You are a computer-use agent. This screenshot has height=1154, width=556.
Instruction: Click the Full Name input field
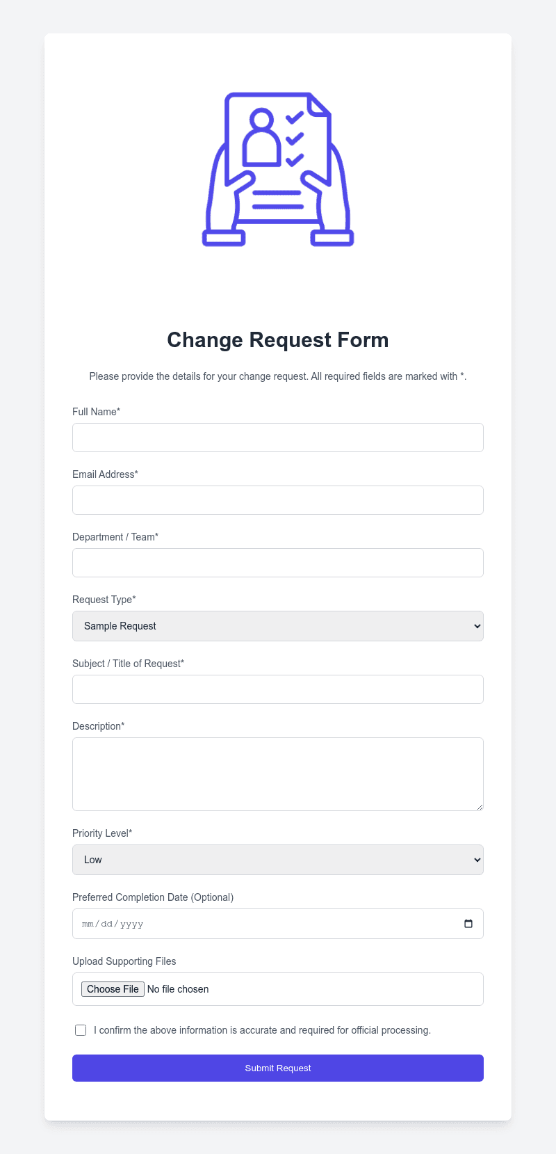(278, 437)
